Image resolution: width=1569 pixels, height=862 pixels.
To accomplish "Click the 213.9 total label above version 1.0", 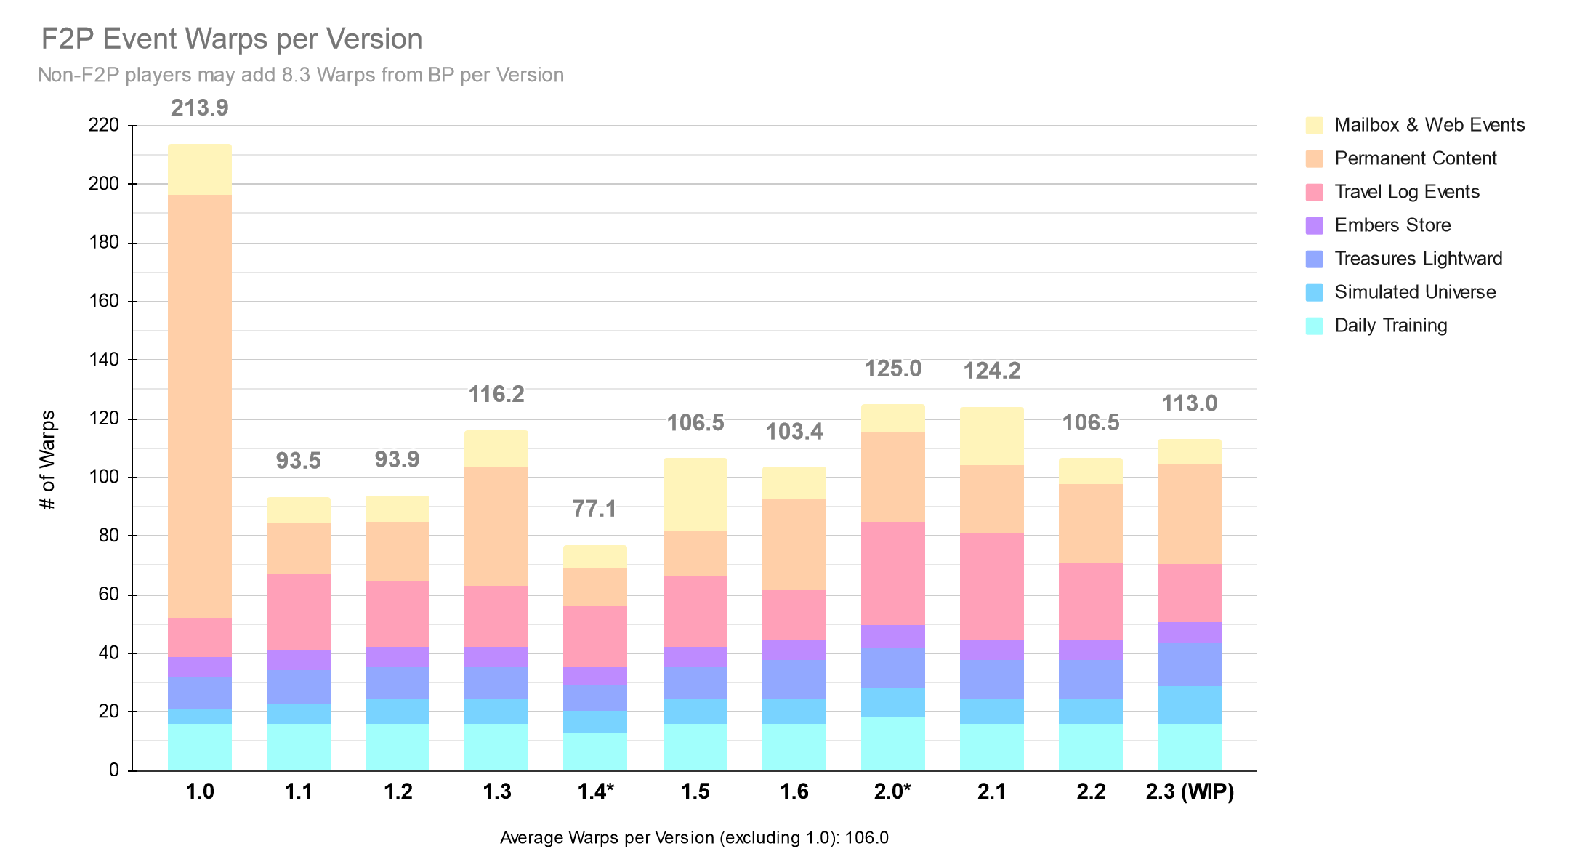I will [x=199, y=108].
